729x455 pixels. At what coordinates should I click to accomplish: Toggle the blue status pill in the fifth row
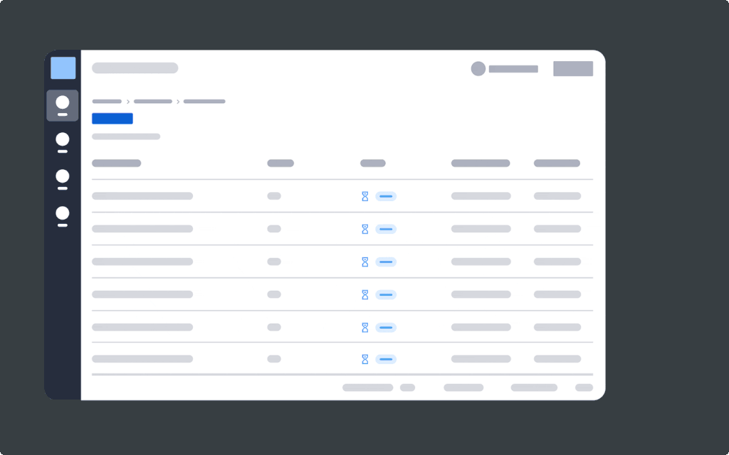[x=386, y=327]
